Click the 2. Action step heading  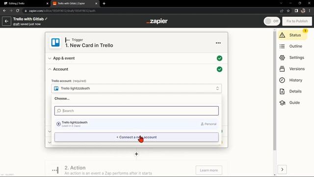point(75,168)
